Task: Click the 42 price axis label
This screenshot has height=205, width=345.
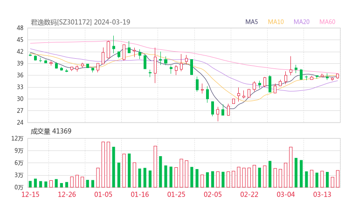Action: click(20, 52)
